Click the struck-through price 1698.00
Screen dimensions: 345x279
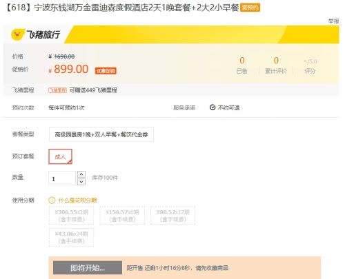pos(64,56)
